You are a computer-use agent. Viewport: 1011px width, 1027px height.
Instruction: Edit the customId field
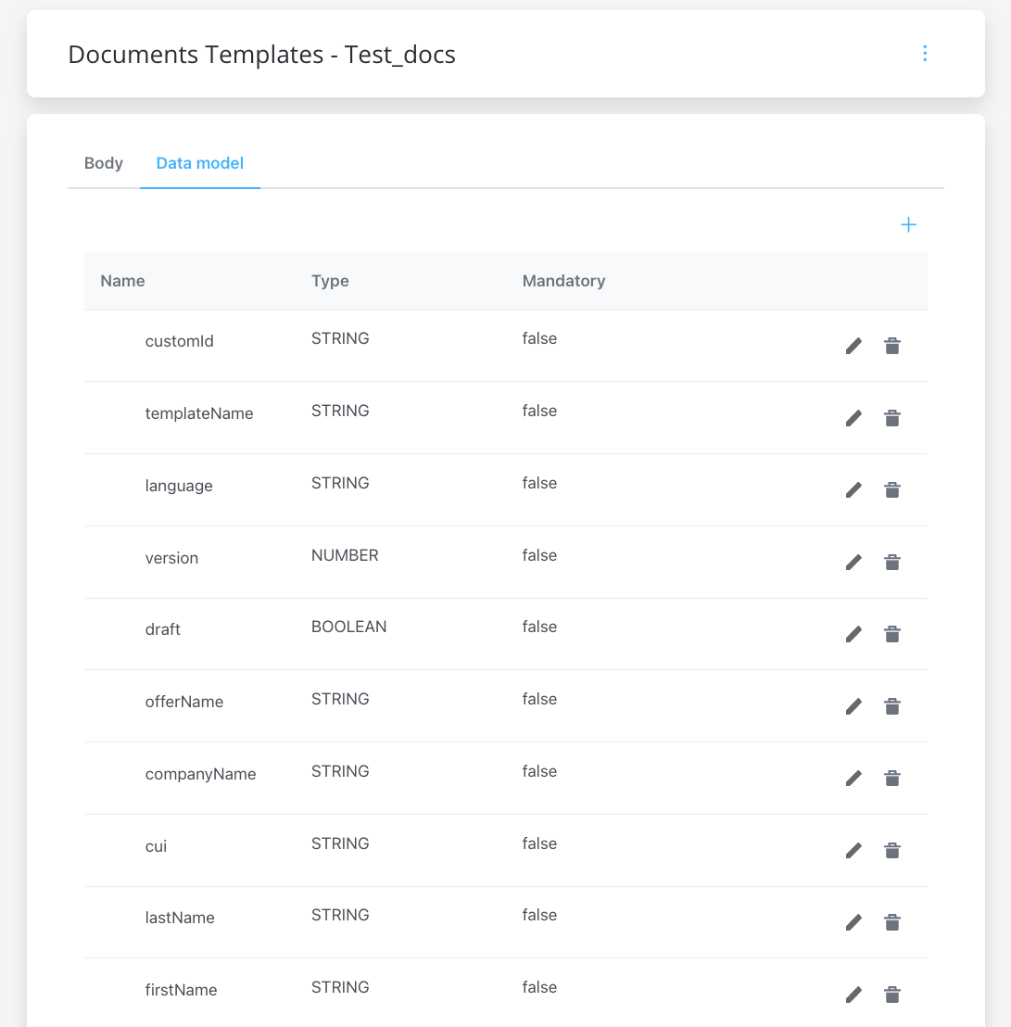[853, 346]
